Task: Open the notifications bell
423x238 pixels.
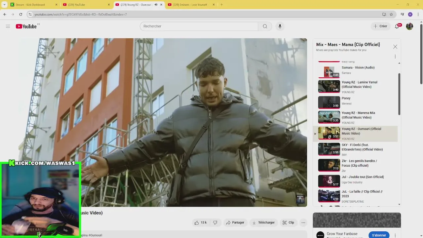Action: click(x=397, y=26)
